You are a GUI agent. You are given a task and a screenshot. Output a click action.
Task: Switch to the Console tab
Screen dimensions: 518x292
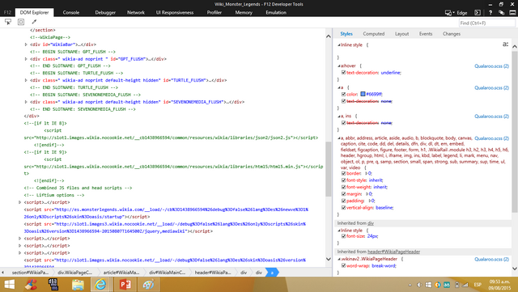(x=71, y=13)
